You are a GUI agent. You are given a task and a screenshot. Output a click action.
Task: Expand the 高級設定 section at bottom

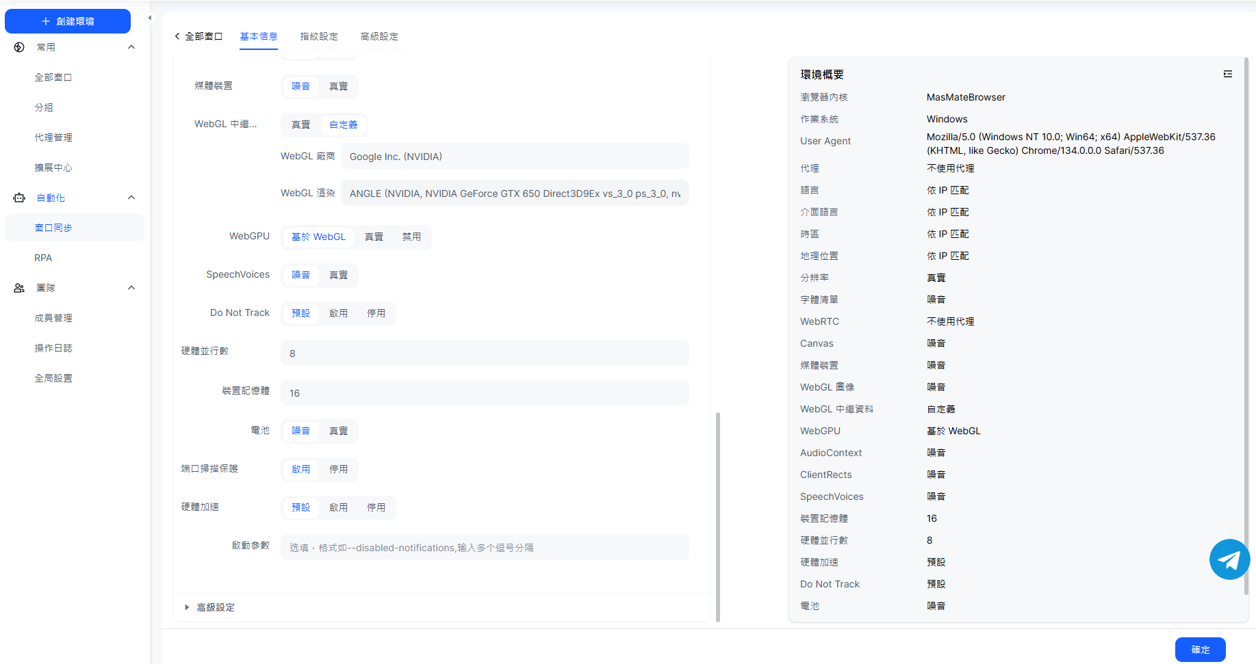point(215,607)
